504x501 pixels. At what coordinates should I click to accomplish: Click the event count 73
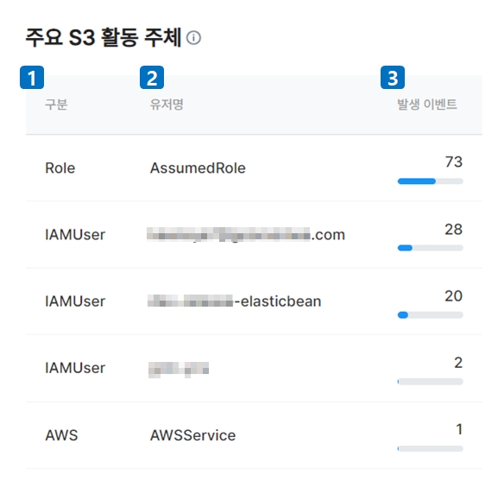click(454, 162)
